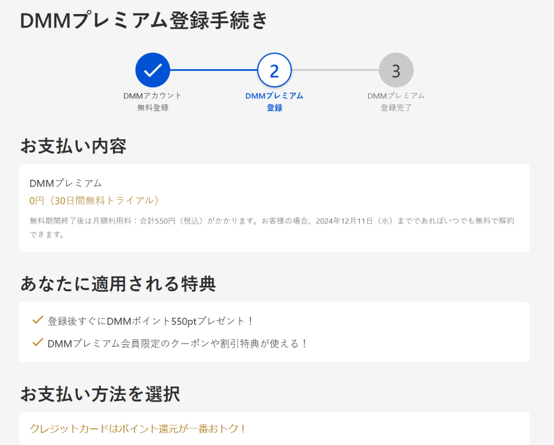Click the 登録後すぐにDMMポイント550ptプレゼント text

[x=151, y=321]
